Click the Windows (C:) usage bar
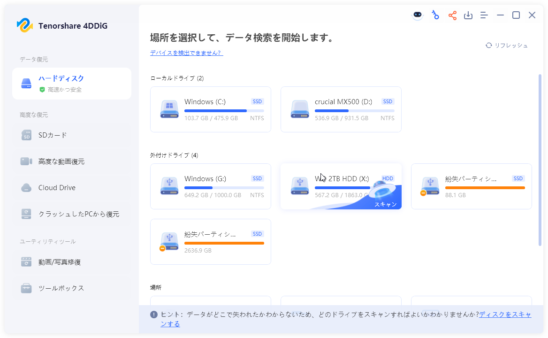 [224, 111]
